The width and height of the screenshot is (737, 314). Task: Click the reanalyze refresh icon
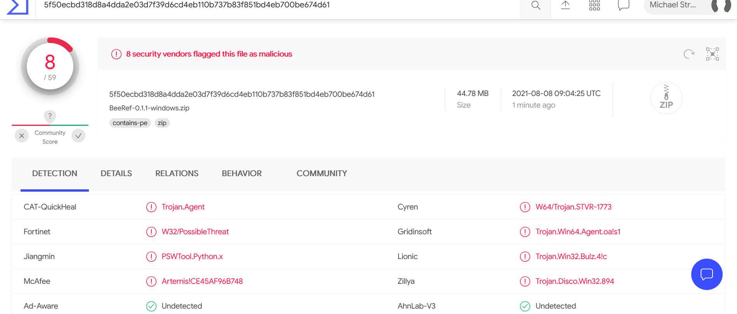coord(689,54)
